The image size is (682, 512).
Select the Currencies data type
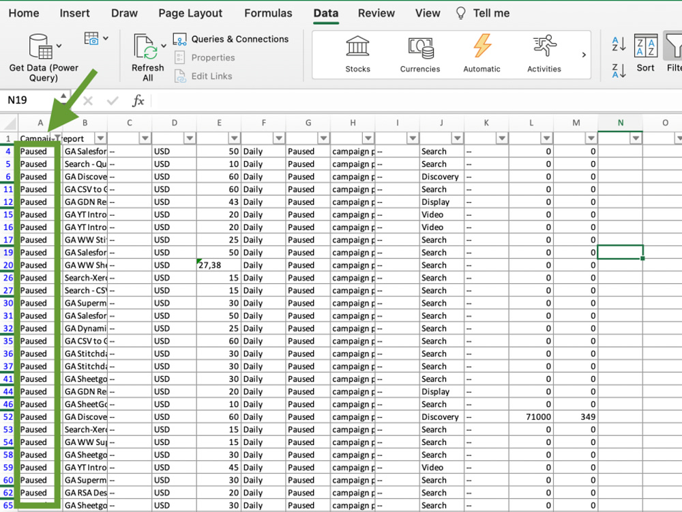419,55
